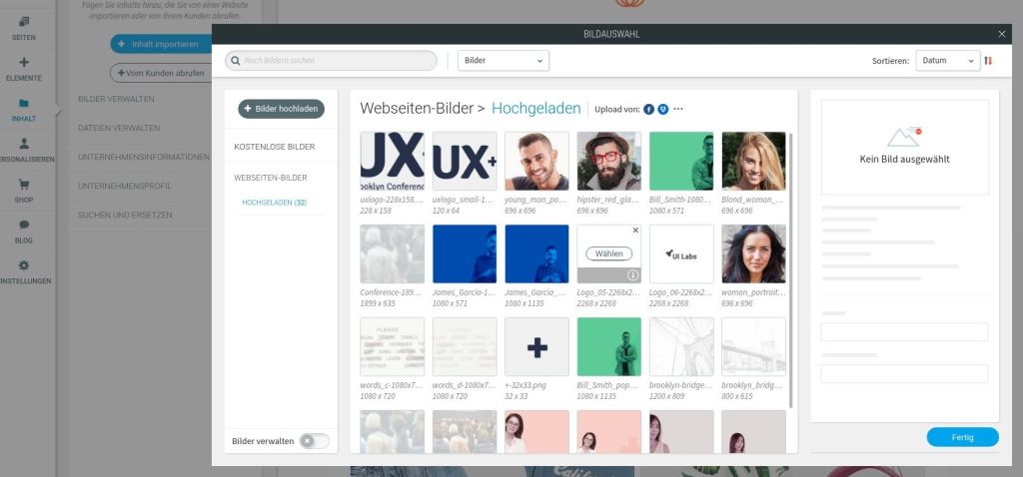Image resolution: width=1023 pixels, height=477 pixels.
Task: Upload from Dropbox icon
Action: 663,110
